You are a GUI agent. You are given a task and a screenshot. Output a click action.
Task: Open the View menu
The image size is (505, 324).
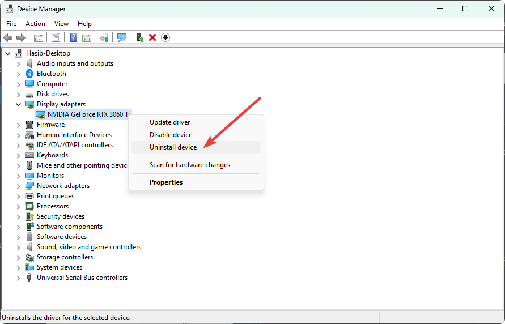coord(61,24)
